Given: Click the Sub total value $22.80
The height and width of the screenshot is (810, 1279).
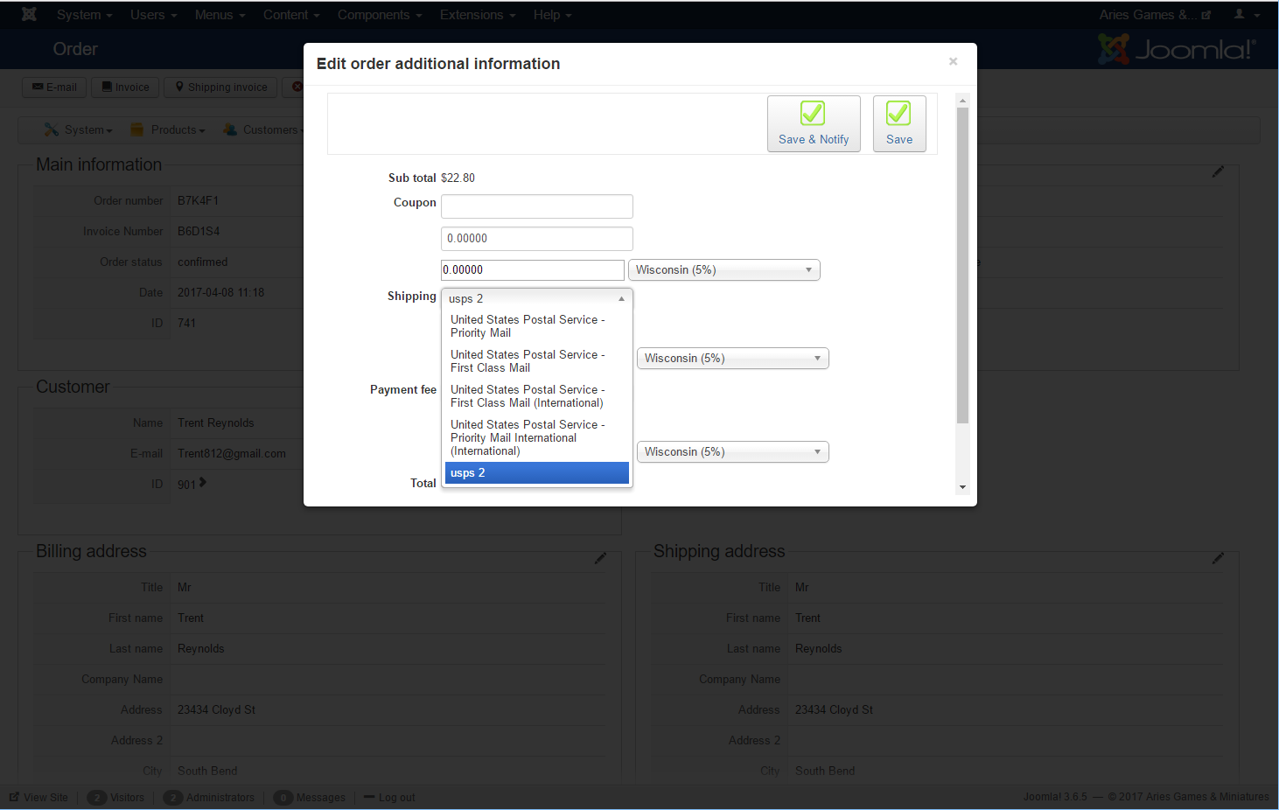Looking at the screenshot, I should pos(458,178).
